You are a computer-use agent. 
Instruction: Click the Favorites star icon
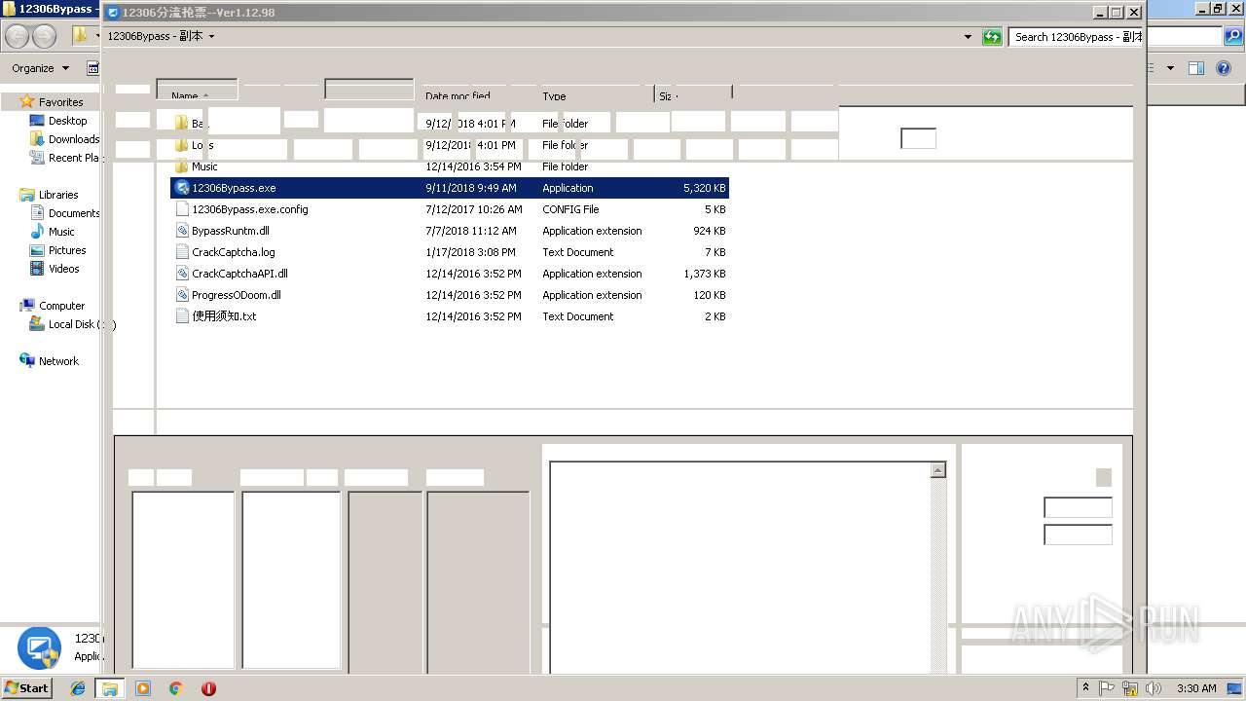point(27,102)
